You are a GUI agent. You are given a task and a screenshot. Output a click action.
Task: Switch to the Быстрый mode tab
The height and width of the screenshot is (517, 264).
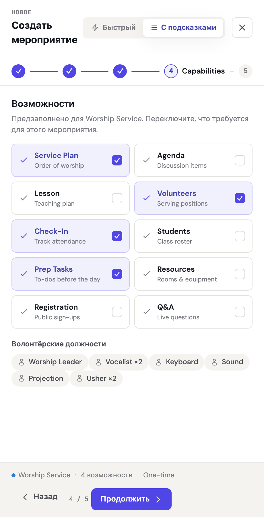(x=114, y=28)
